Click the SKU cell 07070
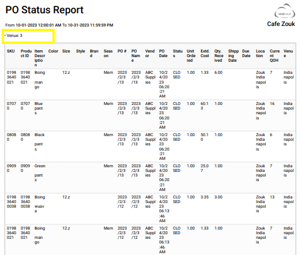This screenshot has width=301, height=255. (12, 106)
